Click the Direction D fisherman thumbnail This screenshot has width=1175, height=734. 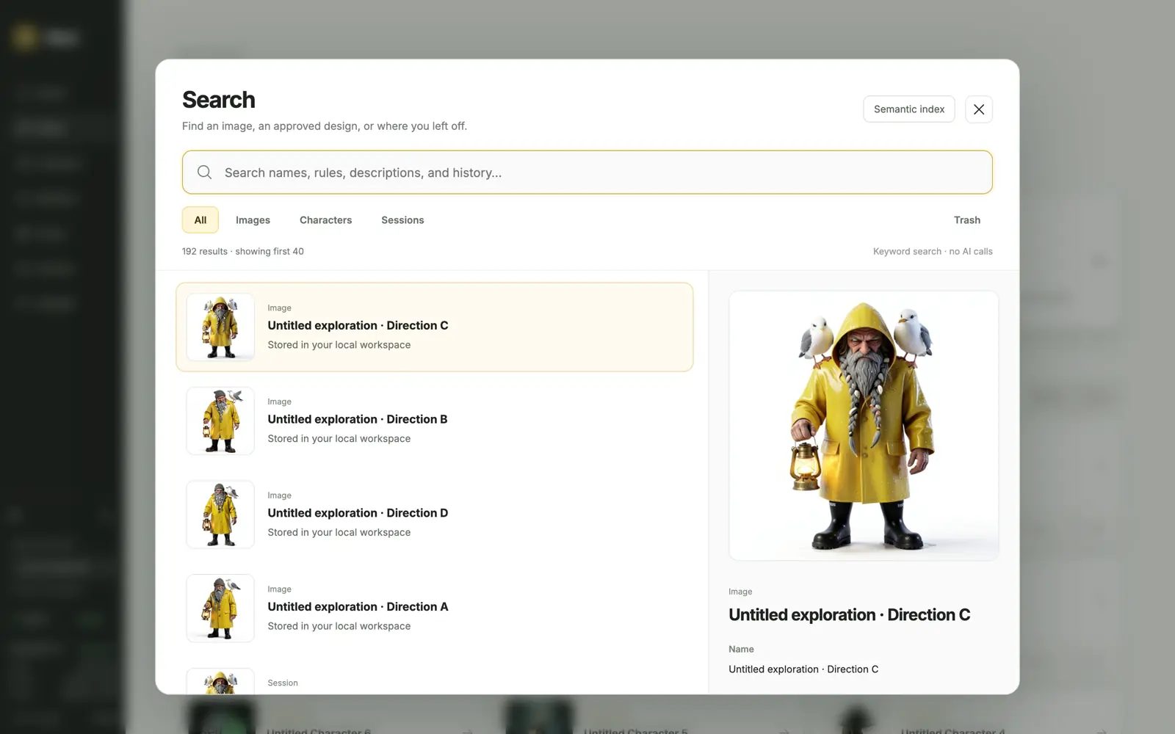coord(220,515)
